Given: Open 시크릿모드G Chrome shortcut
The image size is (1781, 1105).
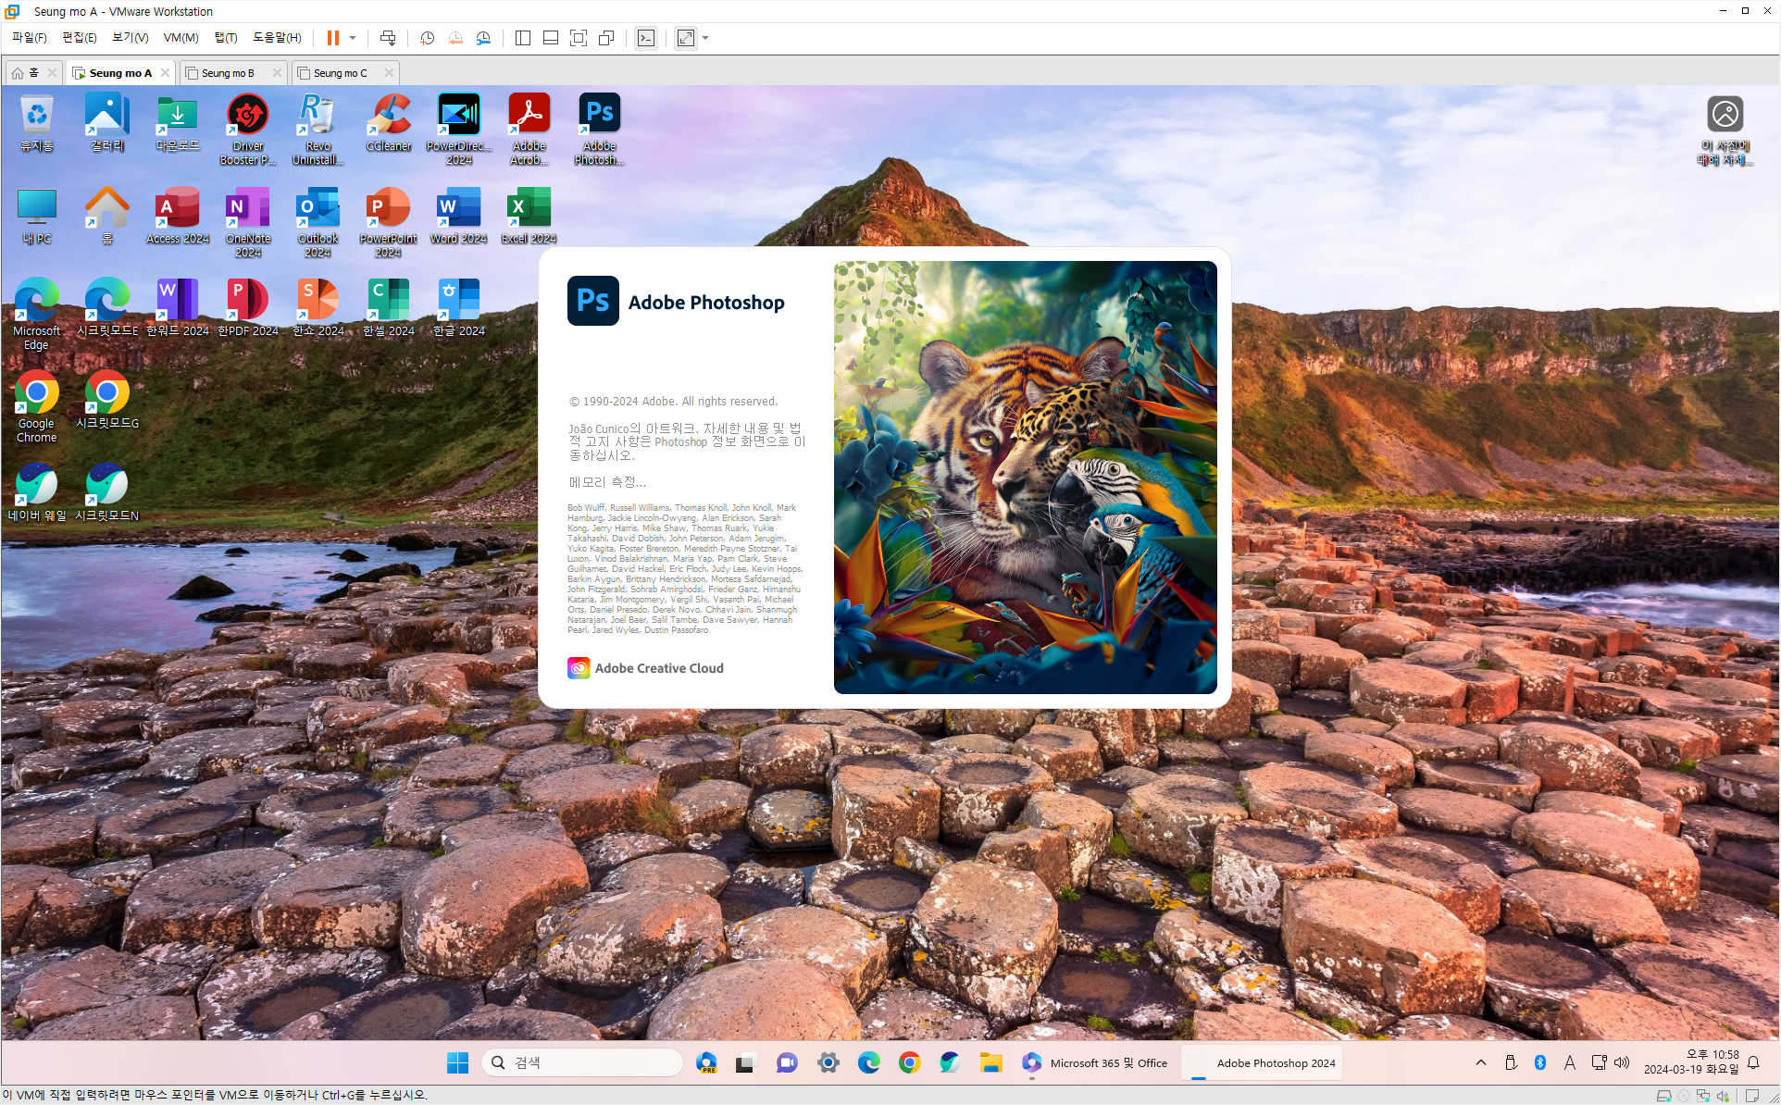Looking at the screenshot, I should (x=107, y=401).
